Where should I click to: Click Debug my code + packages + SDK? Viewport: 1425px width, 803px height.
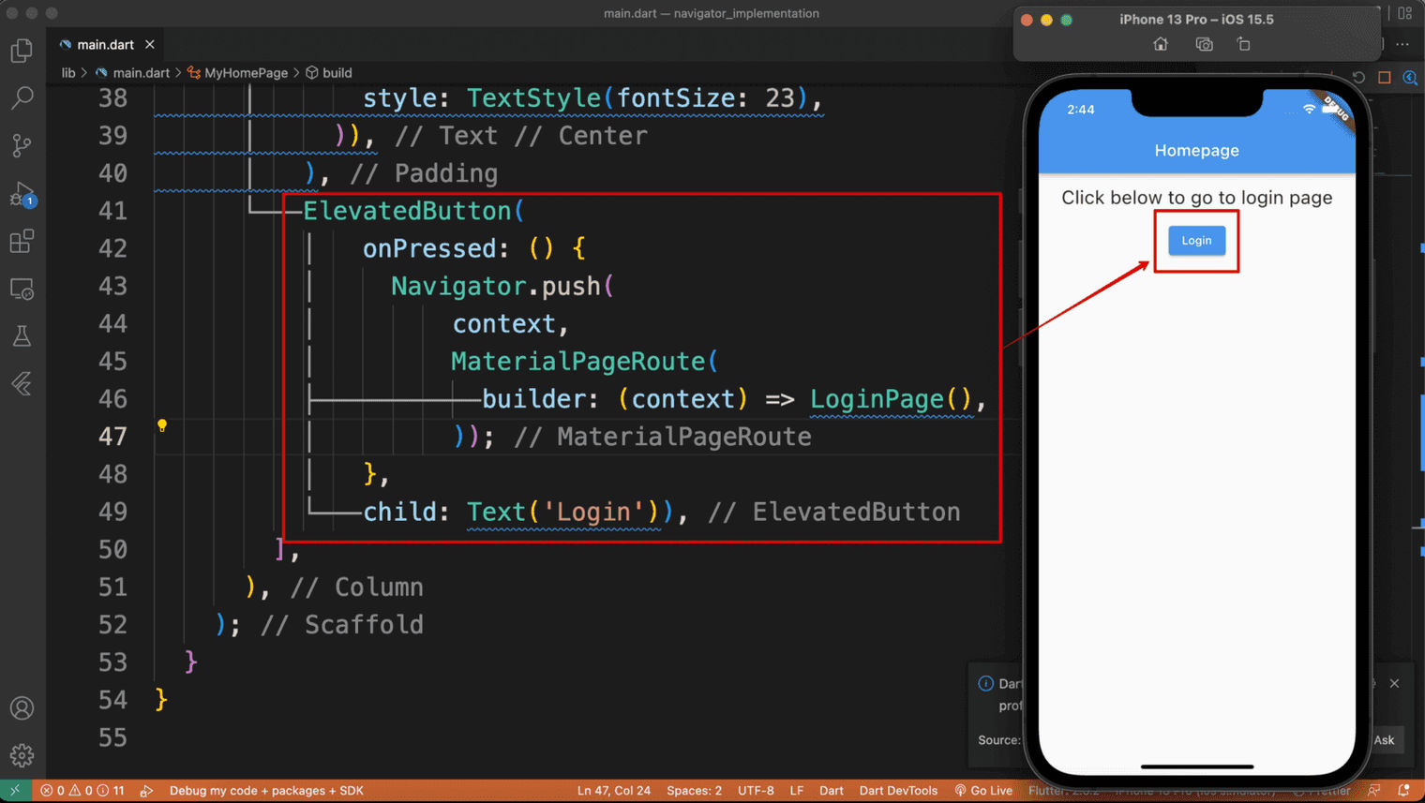pos(266,791)
